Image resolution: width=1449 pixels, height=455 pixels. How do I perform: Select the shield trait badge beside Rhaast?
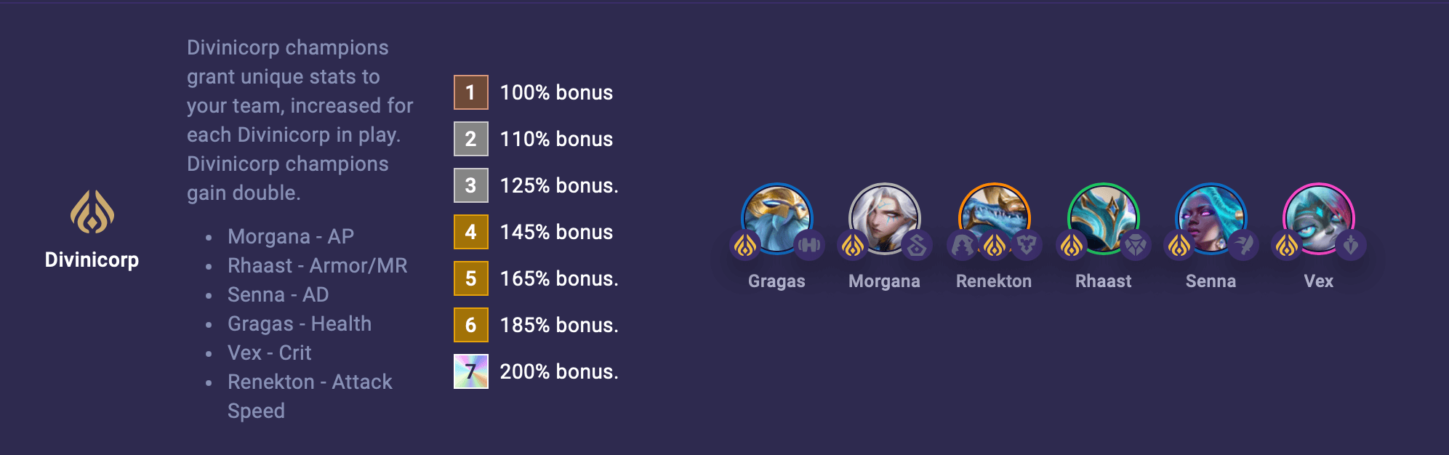(x=1136, y=246)
